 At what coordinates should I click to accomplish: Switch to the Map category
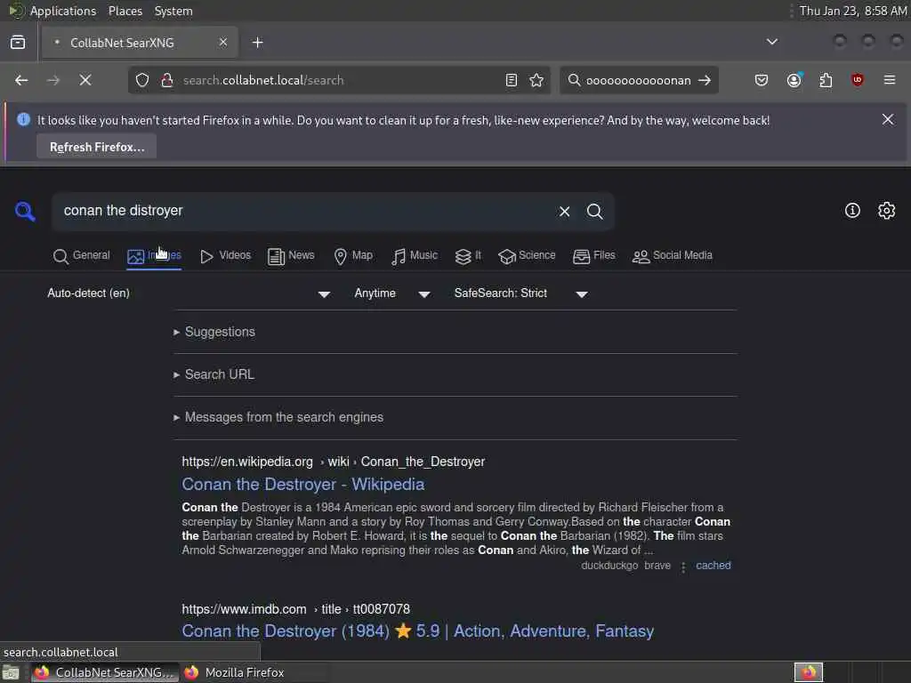point(353,255)
